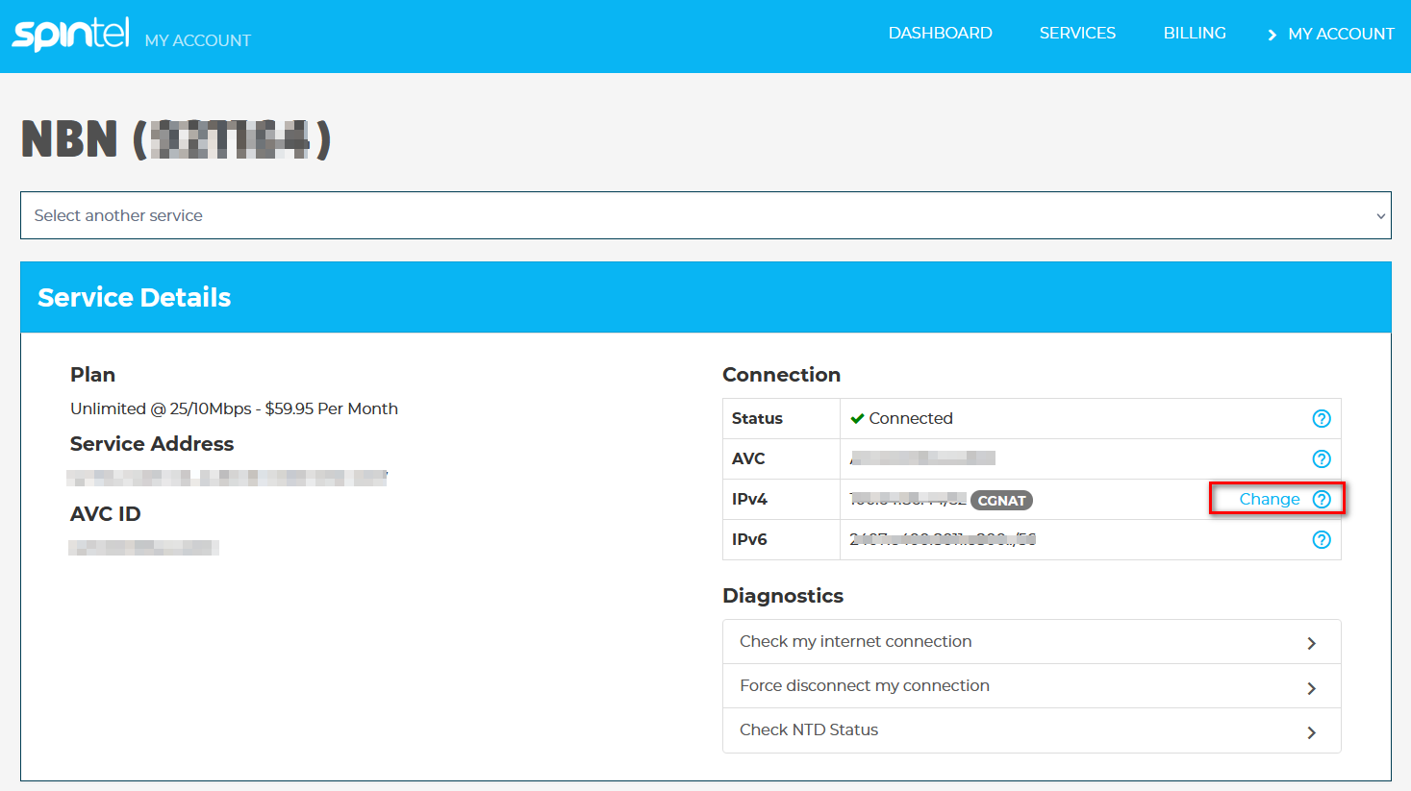Click the Change IPv4 link

click(1270, 499)
